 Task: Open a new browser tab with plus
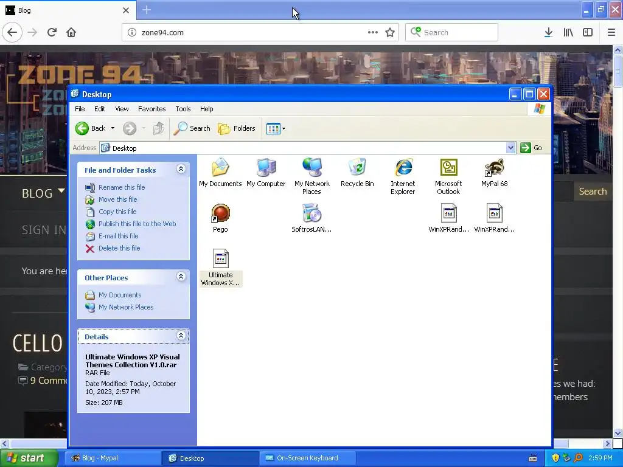click(147, 10)
